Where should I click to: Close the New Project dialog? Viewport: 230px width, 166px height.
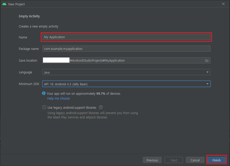(x=223, y=4)
